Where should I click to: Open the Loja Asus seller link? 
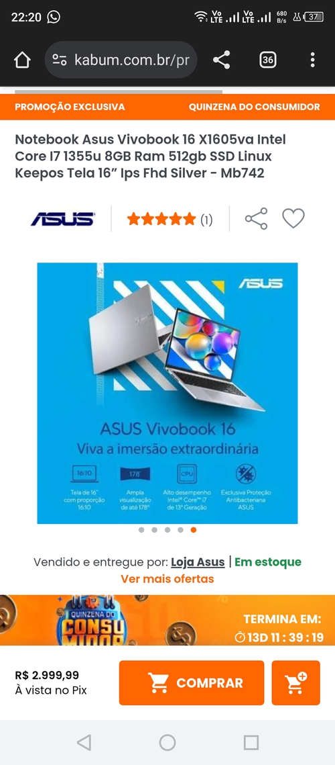point(198,562)
